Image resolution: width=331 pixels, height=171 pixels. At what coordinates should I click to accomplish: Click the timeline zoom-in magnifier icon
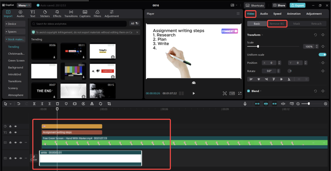point(326,104)
